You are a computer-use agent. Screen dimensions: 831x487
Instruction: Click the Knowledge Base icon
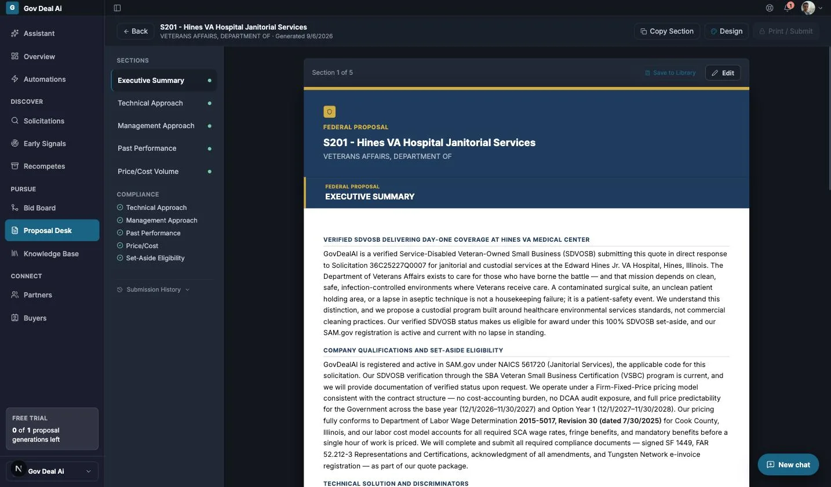15,254
